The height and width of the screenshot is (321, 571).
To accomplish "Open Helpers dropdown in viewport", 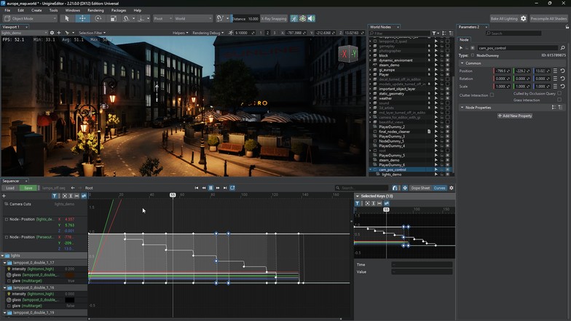I will [x=181, y=33].
